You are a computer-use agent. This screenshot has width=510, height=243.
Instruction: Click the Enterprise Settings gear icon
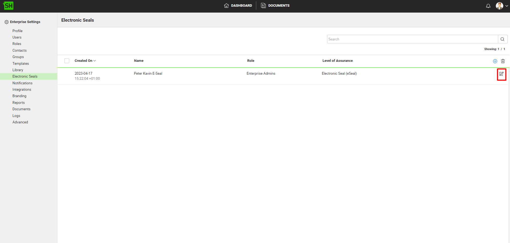6,22
